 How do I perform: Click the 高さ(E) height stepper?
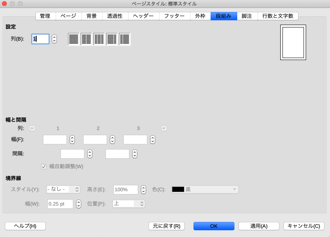pyautogui.click(x=143, y=189)
